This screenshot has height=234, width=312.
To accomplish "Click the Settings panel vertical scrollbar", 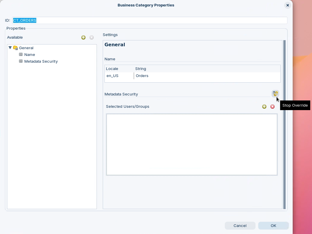I will click(x=284, y=124).
